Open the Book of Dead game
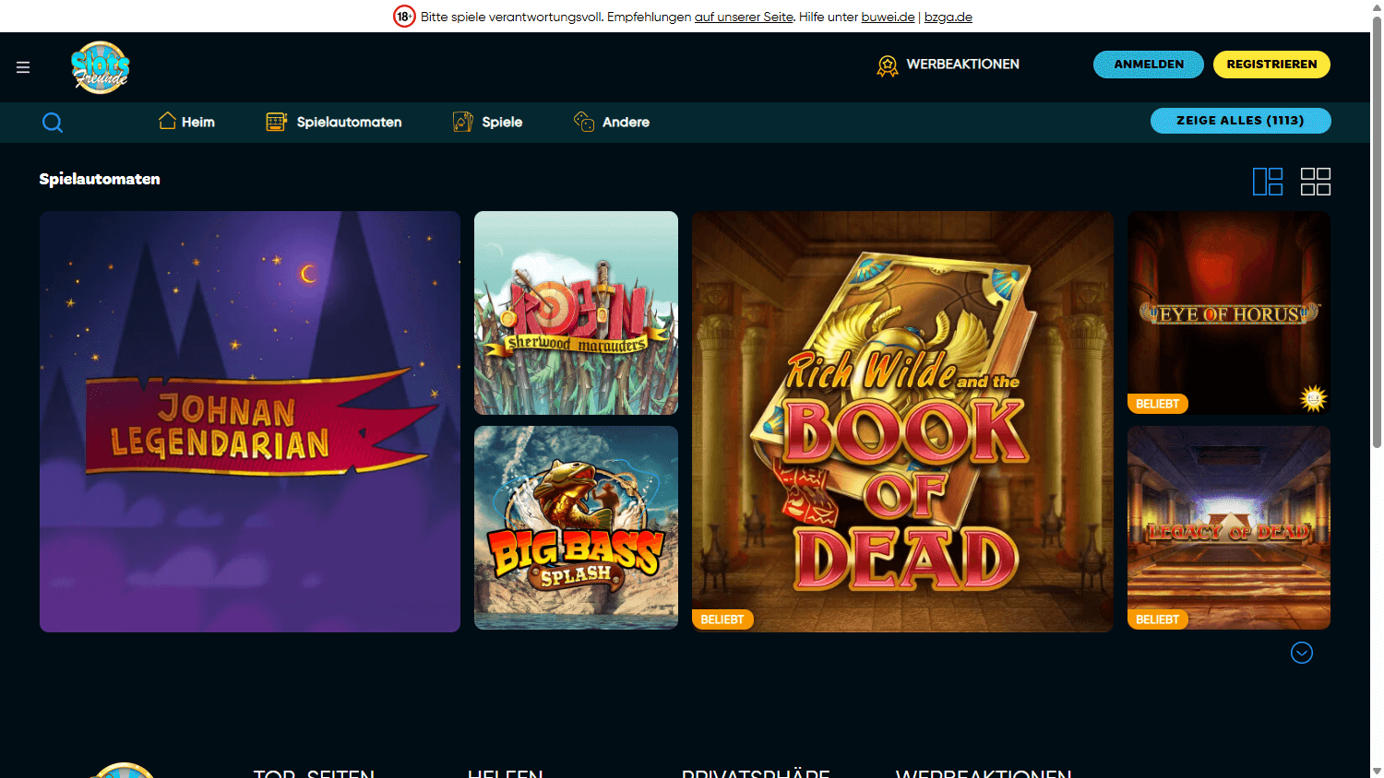 point(902,421)
